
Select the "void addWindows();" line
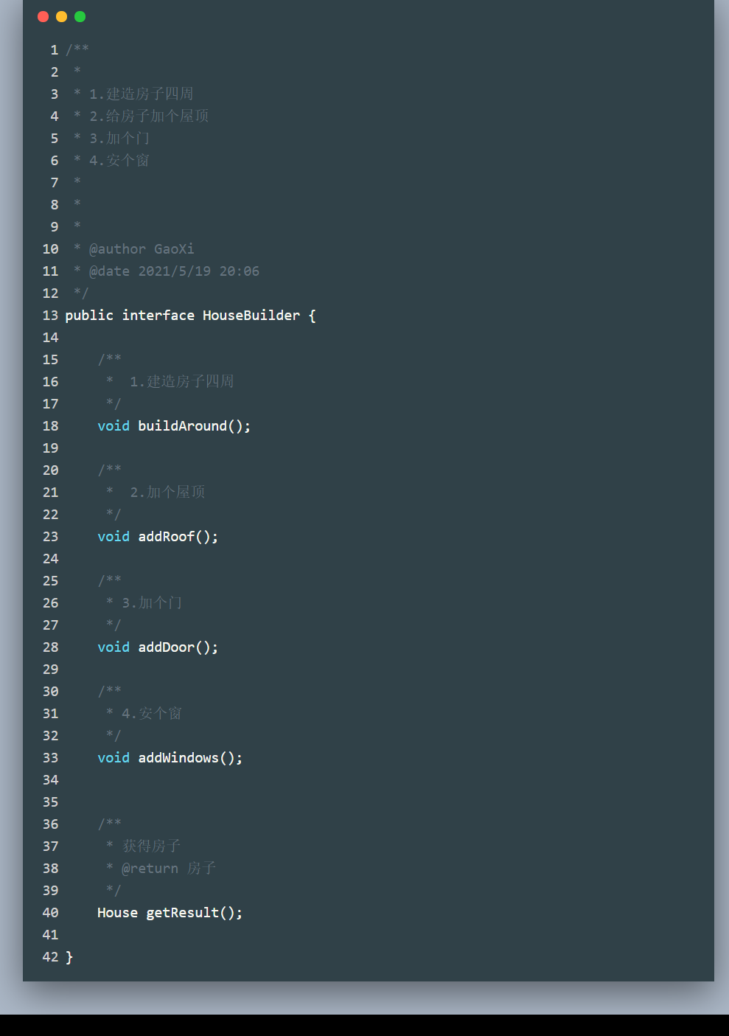click(x=170, y=758)
